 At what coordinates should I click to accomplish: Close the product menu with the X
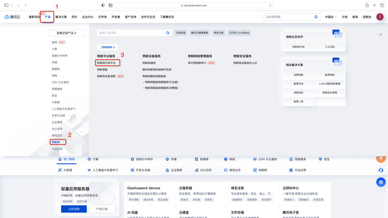point(381,34)
